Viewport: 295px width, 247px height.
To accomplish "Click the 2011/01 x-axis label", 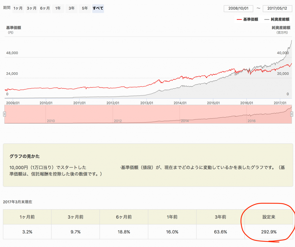I will coord(80,103).
